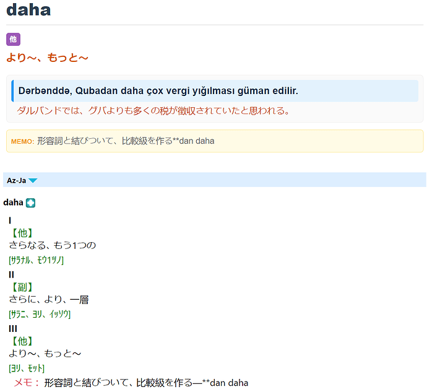Click the reading [サラナル、モウ1ツノ]
The image size is (427, 392).
point(37,260)
